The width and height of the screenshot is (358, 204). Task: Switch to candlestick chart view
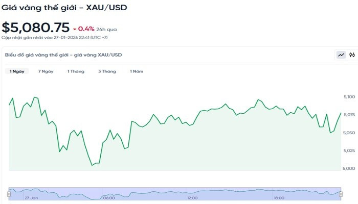352,55
